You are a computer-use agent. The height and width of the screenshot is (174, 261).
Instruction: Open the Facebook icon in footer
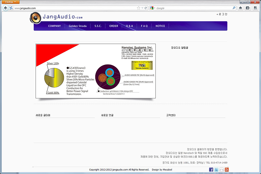pos(211,170)
